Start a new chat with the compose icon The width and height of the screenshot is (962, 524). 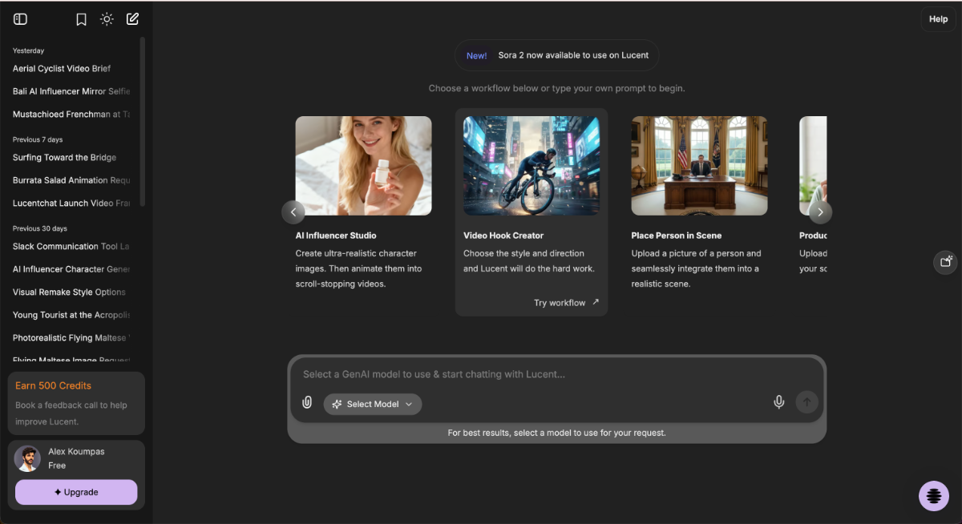coord(132,18)
